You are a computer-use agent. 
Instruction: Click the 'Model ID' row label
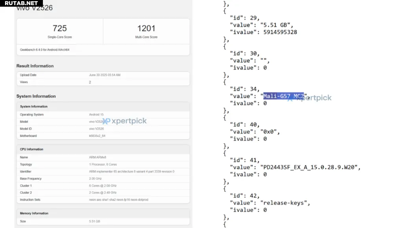26,129
